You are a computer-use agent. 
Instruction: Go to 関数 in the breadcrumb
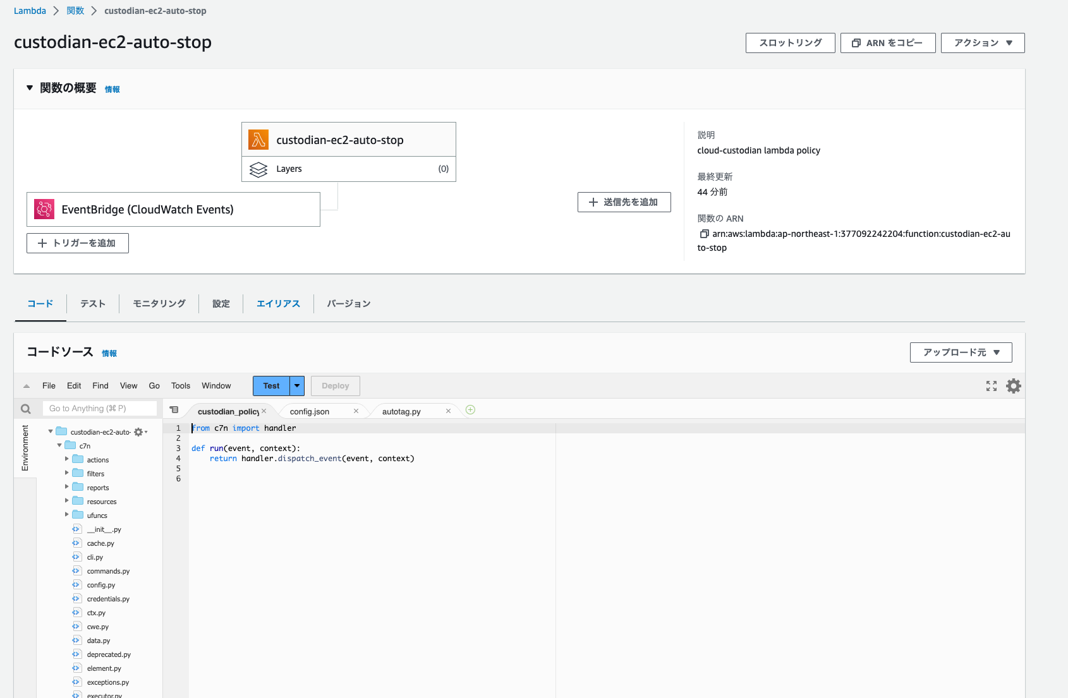(x=75, y=11)
